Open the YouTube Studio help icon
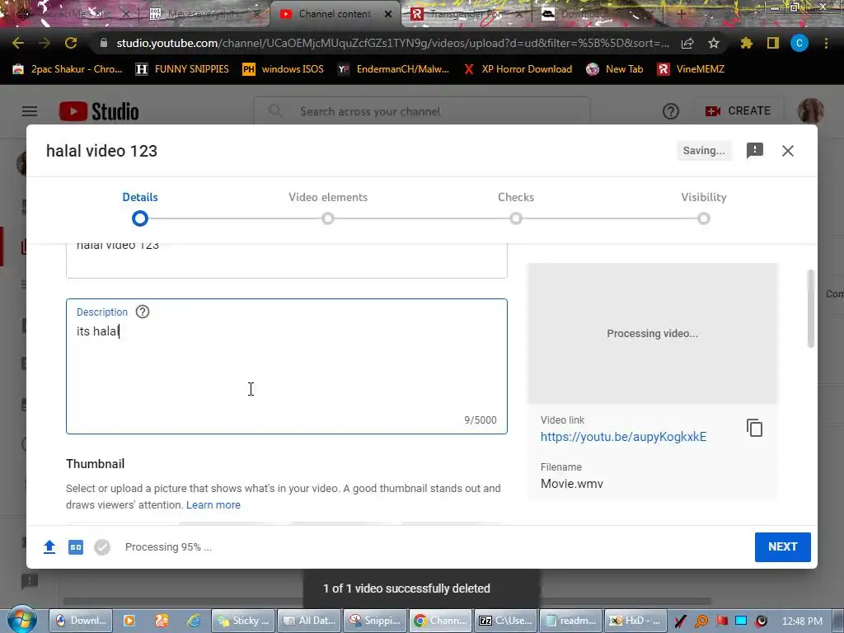844x633 pixels. click(x=671, y=111)
